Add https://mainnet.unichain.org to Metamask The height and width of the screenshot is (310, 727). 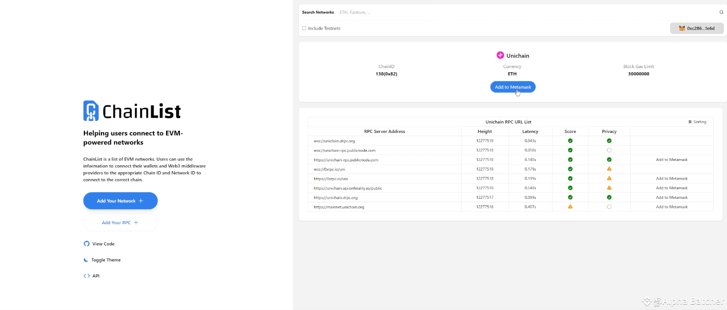click(x=672, y=207)
